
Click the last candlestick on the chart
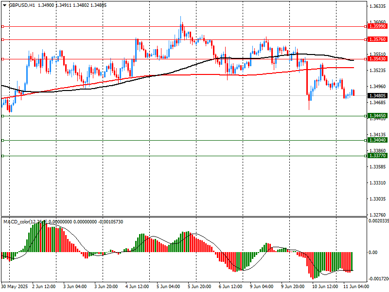(354, 92)
